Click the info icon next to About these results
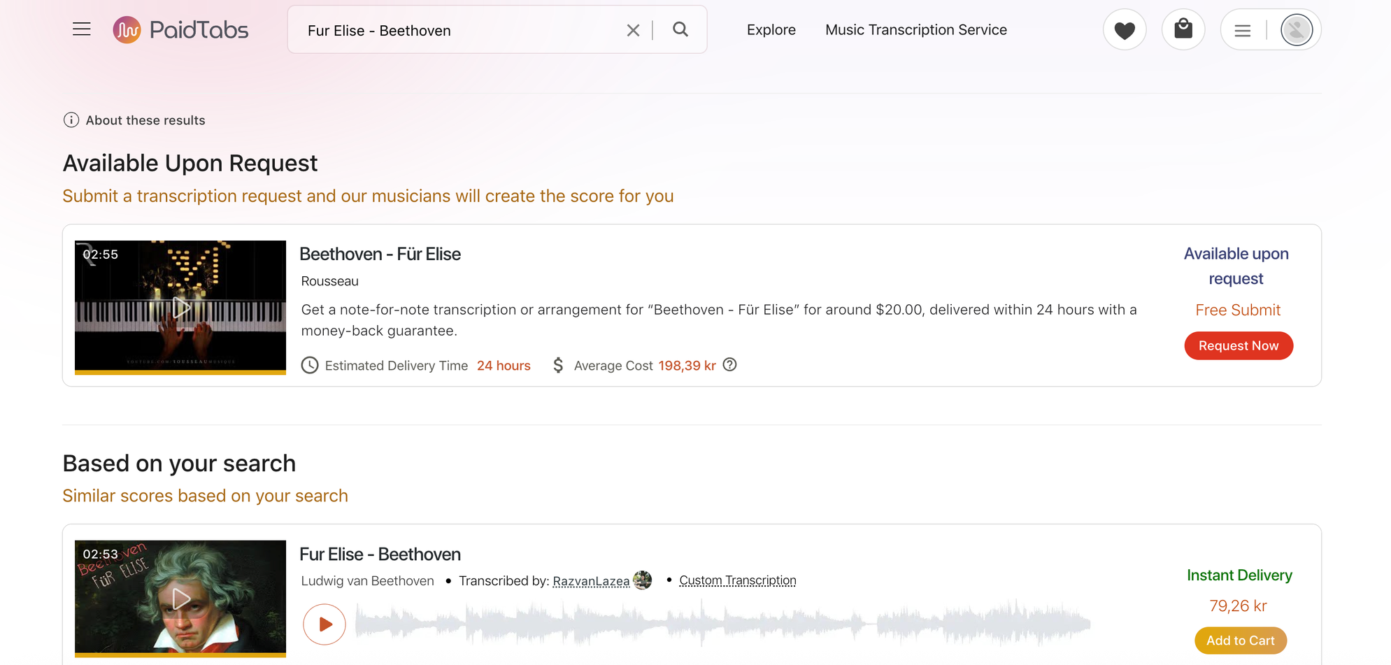This screenshot has width=1391, height=665. [x=71, y=120]
